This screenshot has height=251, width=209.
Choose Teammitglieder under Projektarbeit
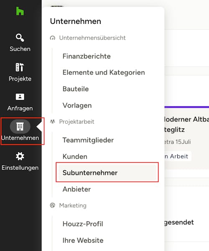[88, 140]
